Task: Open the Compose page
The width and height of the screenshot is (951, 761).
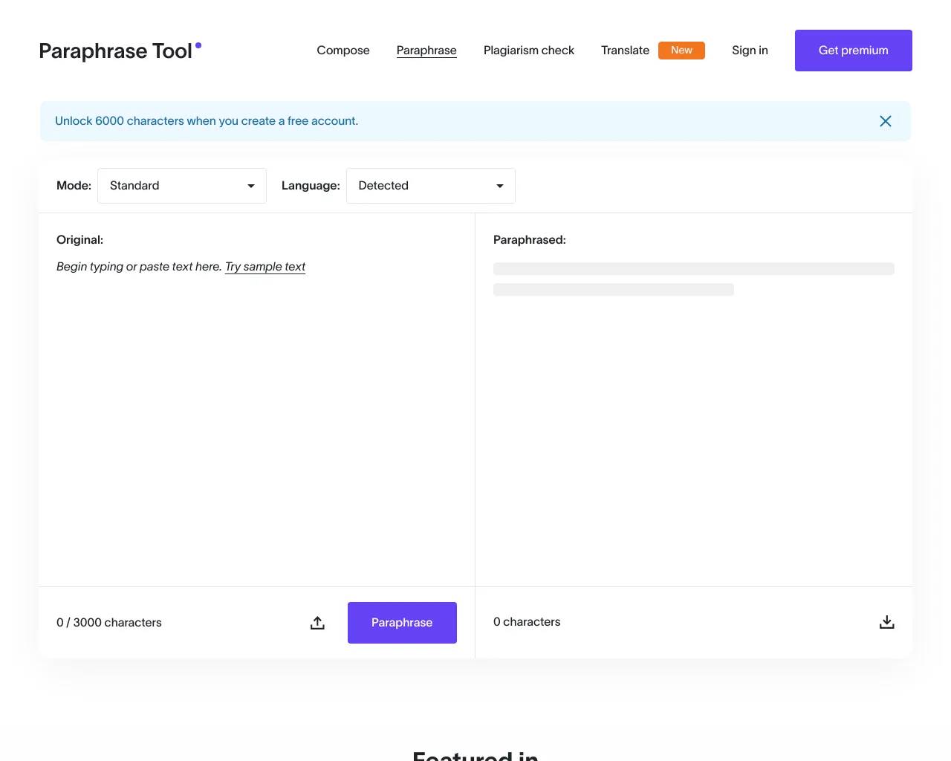Action: point(343,51)
